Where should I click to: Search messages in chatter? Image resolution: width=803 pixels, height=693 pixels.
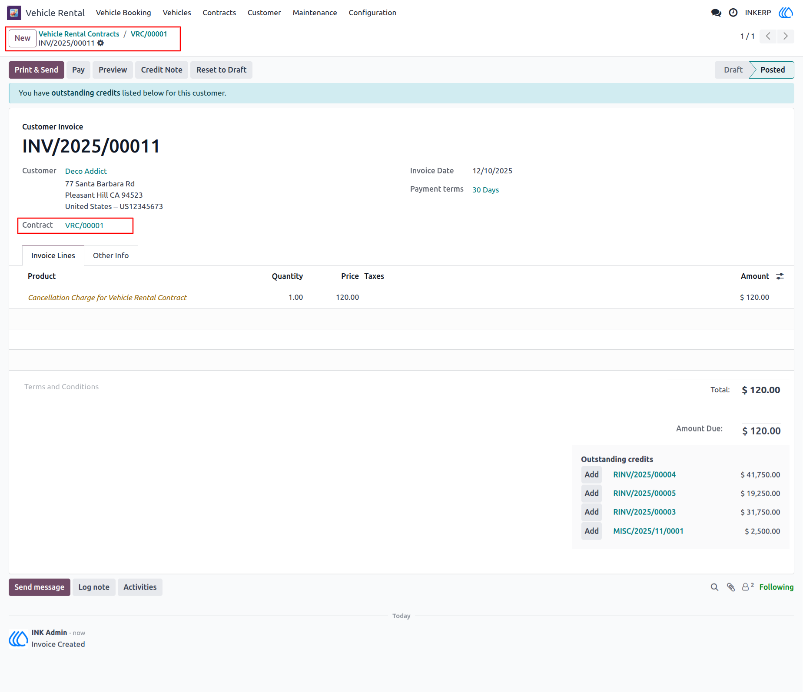pyautogui.click(x=714, y=587)
